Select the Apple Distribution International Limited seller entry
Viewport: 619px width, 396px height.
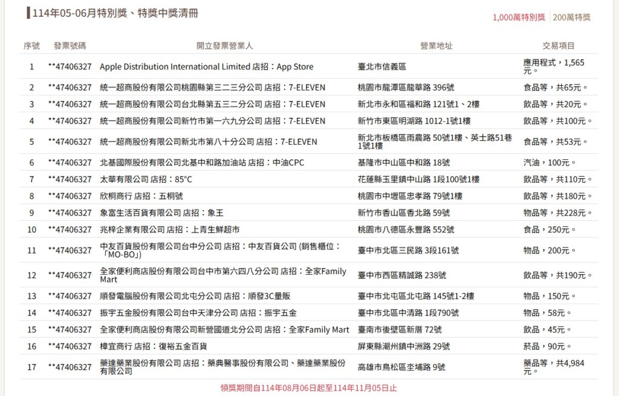206,66
